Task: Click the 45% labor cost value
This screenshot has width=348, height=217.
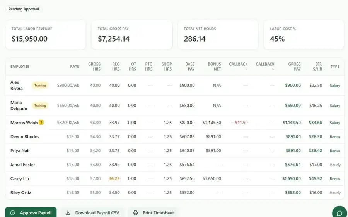Action: (x=277, y=39)
